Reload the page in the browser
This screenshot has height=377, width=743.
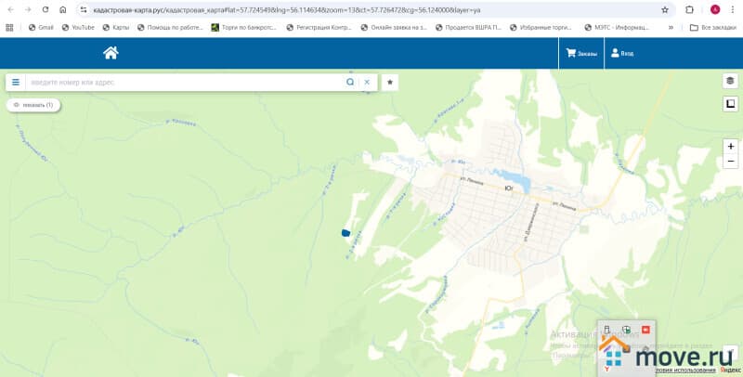[x=45, y=9]
